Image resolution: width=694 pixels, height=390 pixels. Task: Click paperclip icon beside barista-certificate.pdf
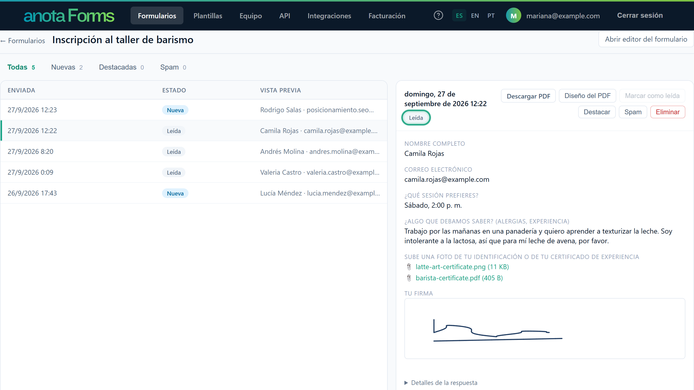(409, 278)
